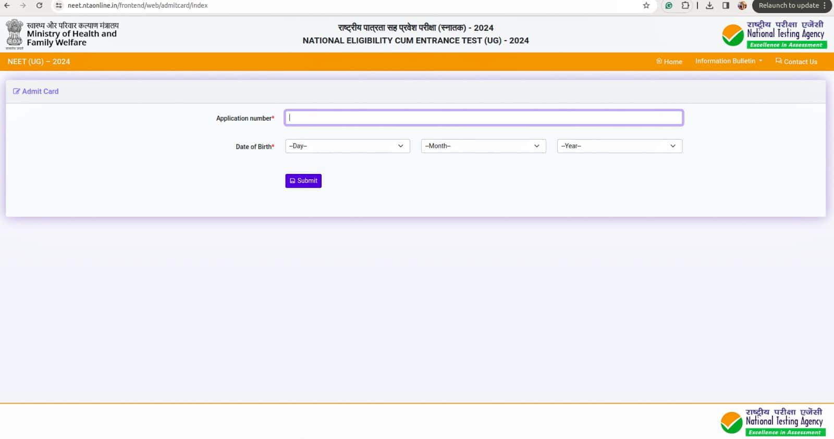Click the Application number label
This screenshot has width=834, height=439.
[245, 118]
